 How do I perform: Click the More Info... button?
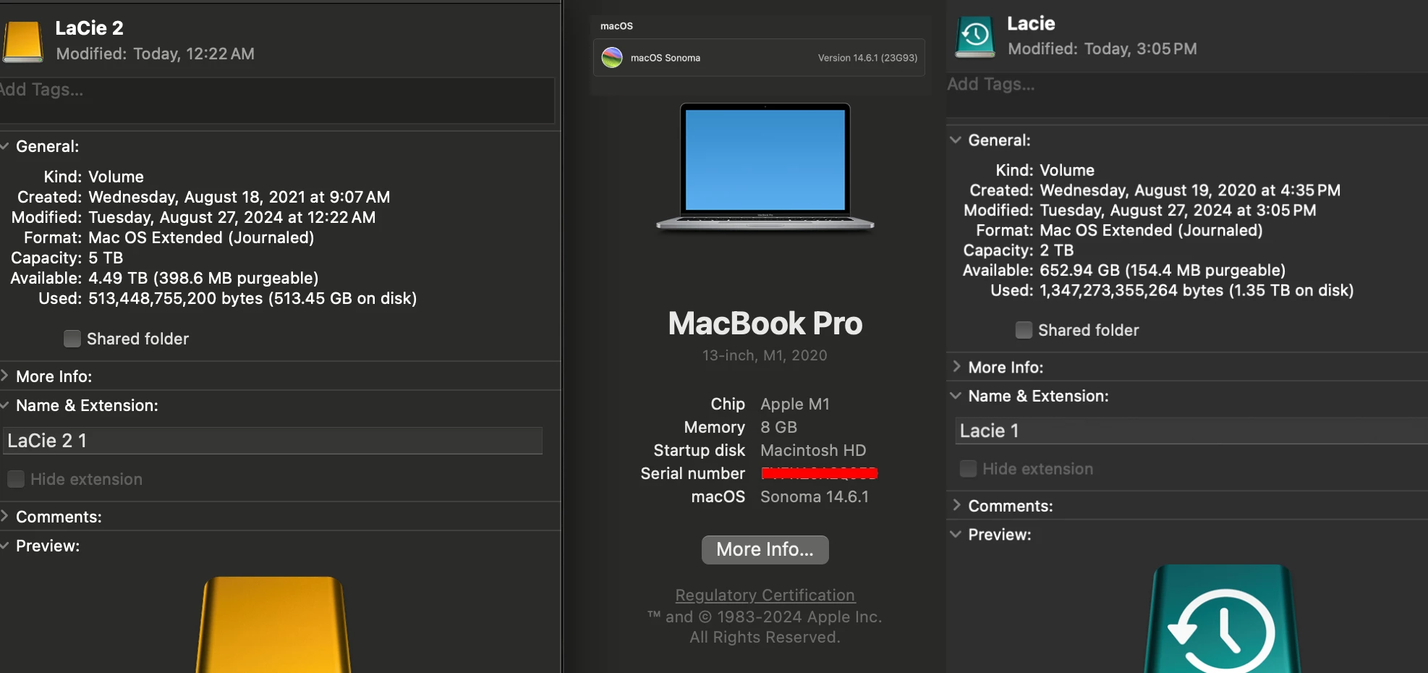765,549
